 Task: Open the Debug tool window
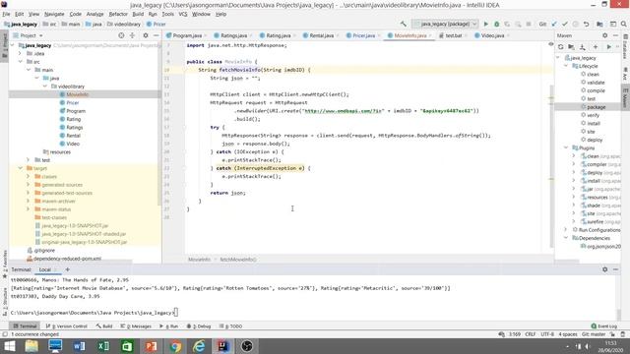point(199,326)
